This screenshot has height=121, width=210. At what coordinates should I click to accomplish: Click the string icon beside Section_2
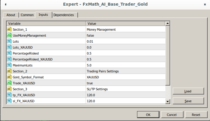[9, 71]
